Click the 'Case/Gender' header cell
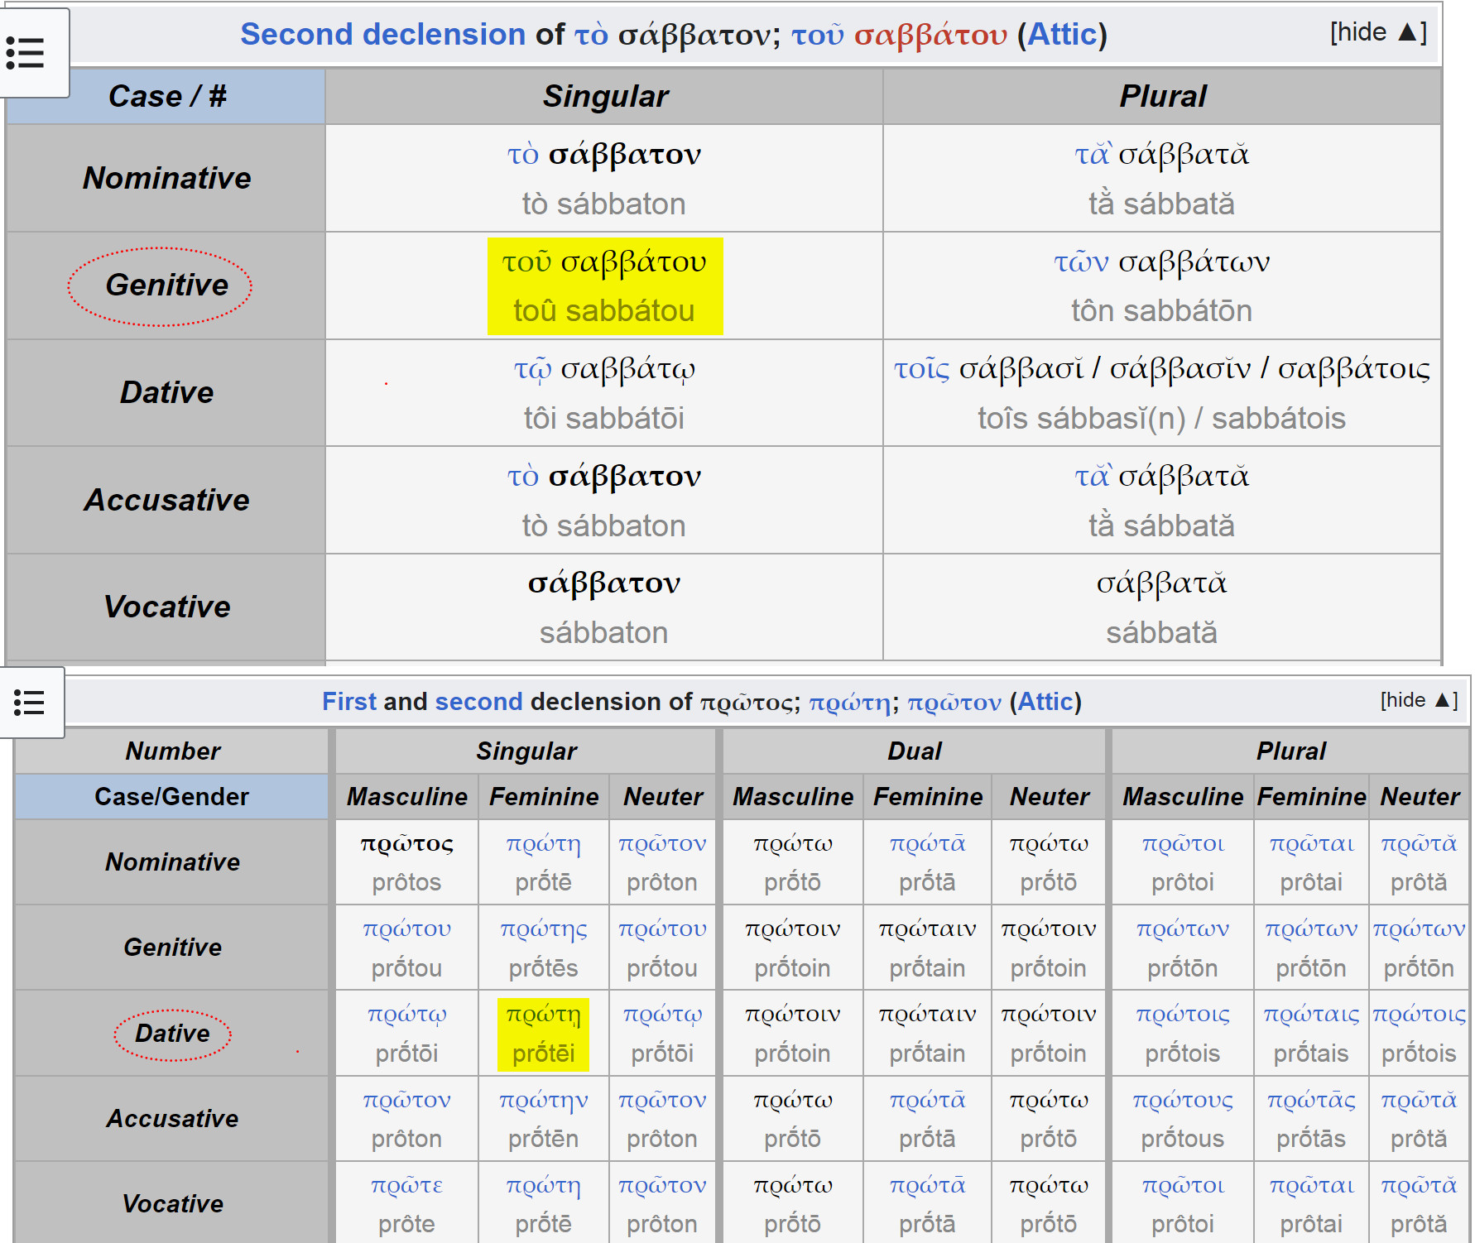 point(171,796)
